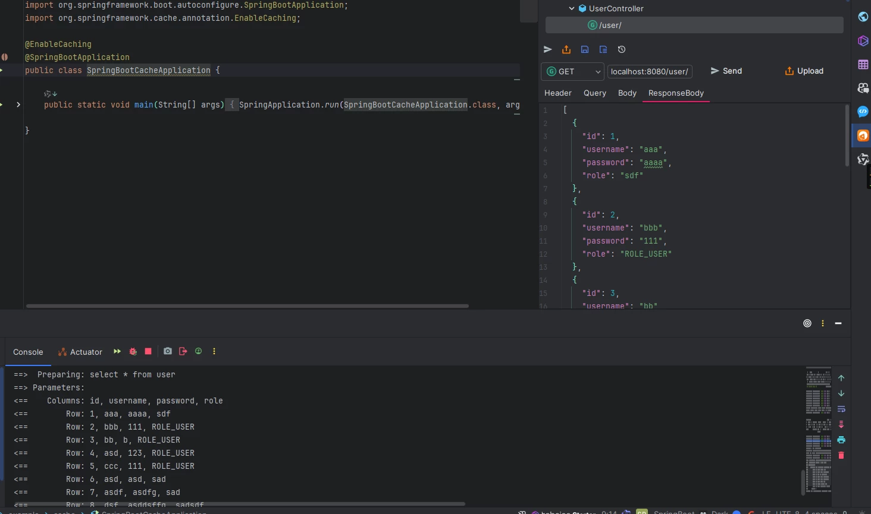Screen dimensions: 871x514
Task: Open the knot-shaped AI assistant icon
Action: 863,159
